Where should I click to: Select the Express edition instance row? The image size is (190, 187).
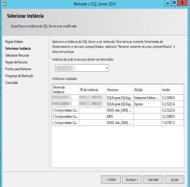coord(118,104)
